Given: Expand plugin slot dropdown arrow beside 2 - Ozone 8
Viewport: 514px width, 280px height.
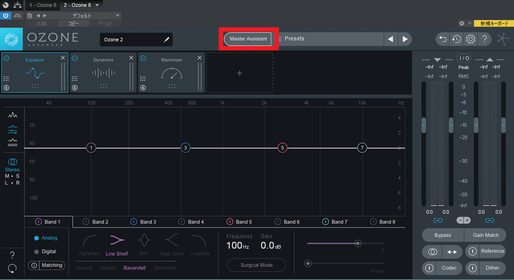Looking at the screenshot, I should click(97, 5).
